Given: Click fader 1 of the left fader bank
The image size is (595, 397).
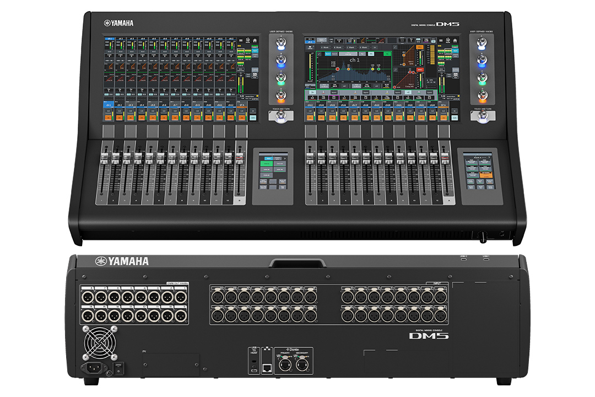Looking at the screenshot, I should click(x=104, y=158).
